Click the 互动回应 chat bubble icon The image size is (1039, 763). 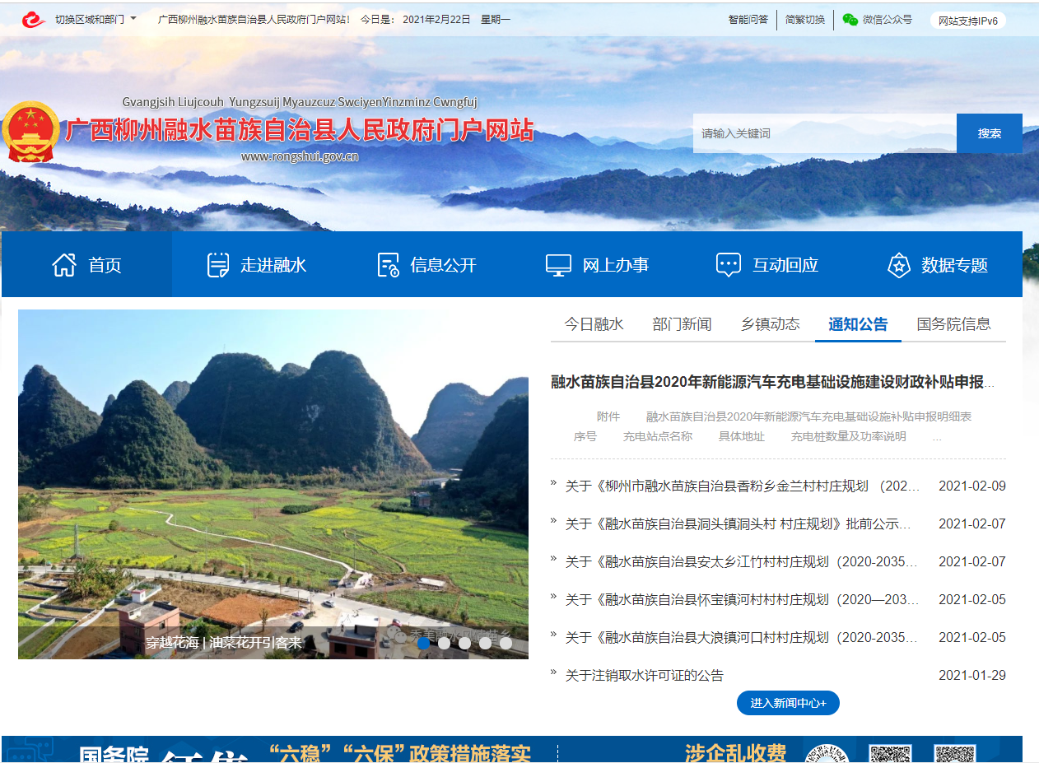pyautogui.click(x=729, y=265)
